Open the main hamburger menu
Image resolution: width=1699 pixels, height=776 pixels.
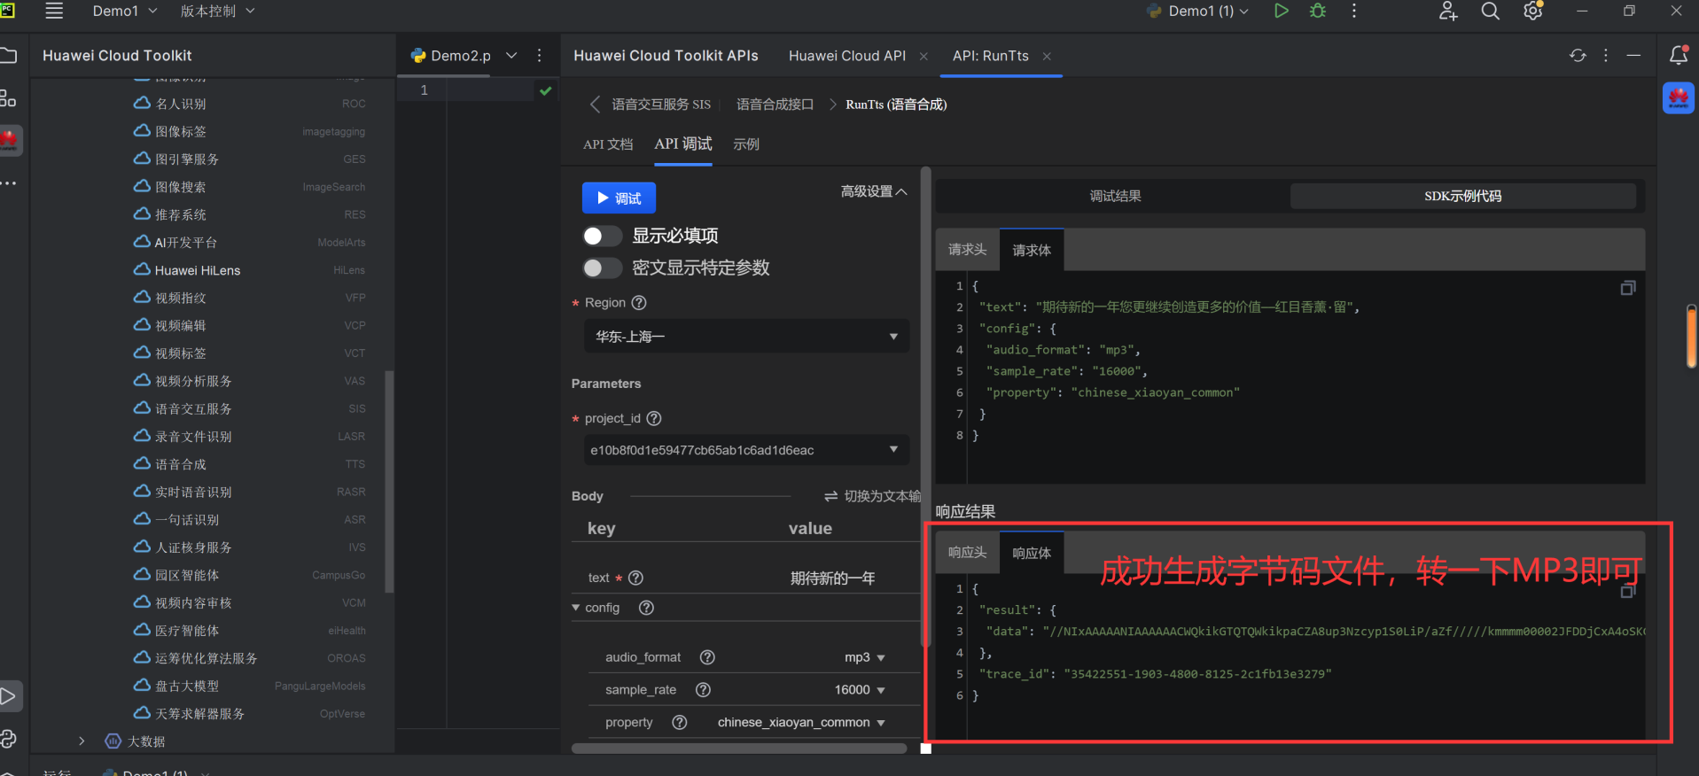point(54,11)
